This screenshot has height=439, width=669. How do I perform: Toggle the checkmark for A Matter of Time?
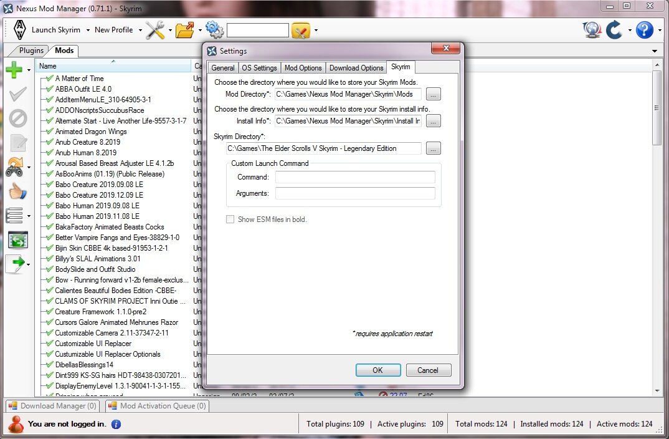(50, 79)
